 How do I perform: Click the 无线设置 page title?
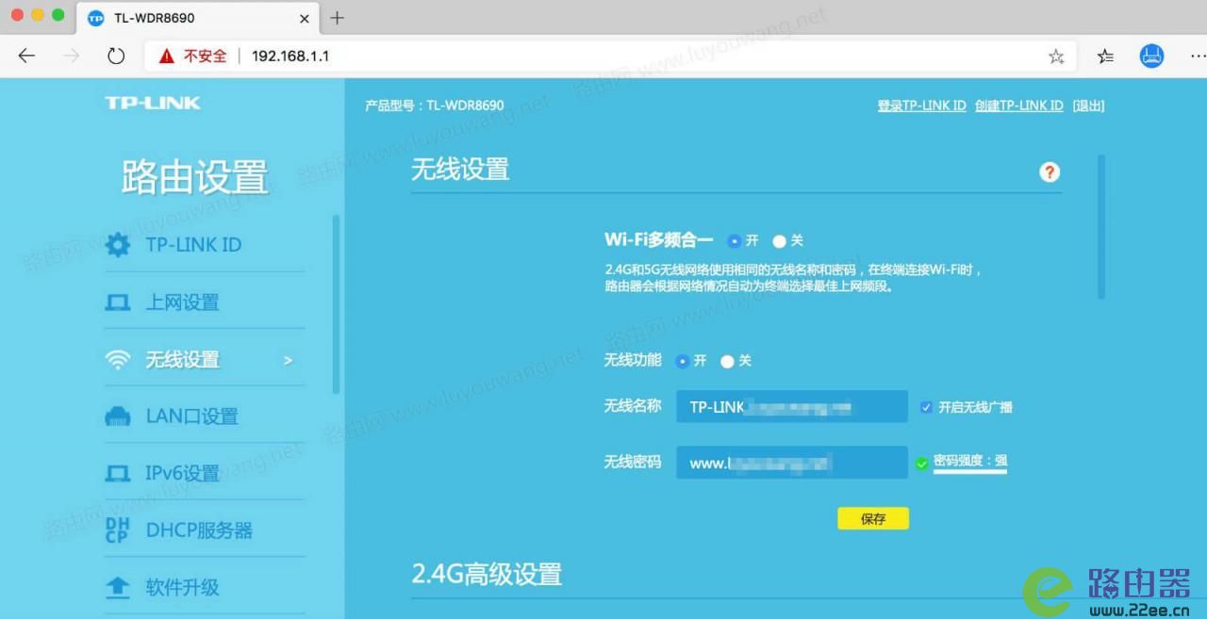point(460,170)
